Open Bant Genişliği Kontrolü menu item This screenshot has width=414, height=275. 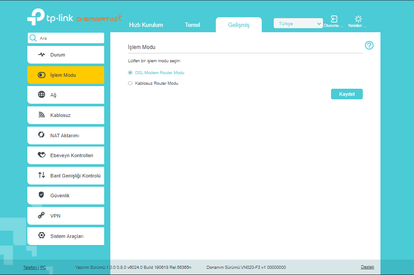(x=66, y=176)
